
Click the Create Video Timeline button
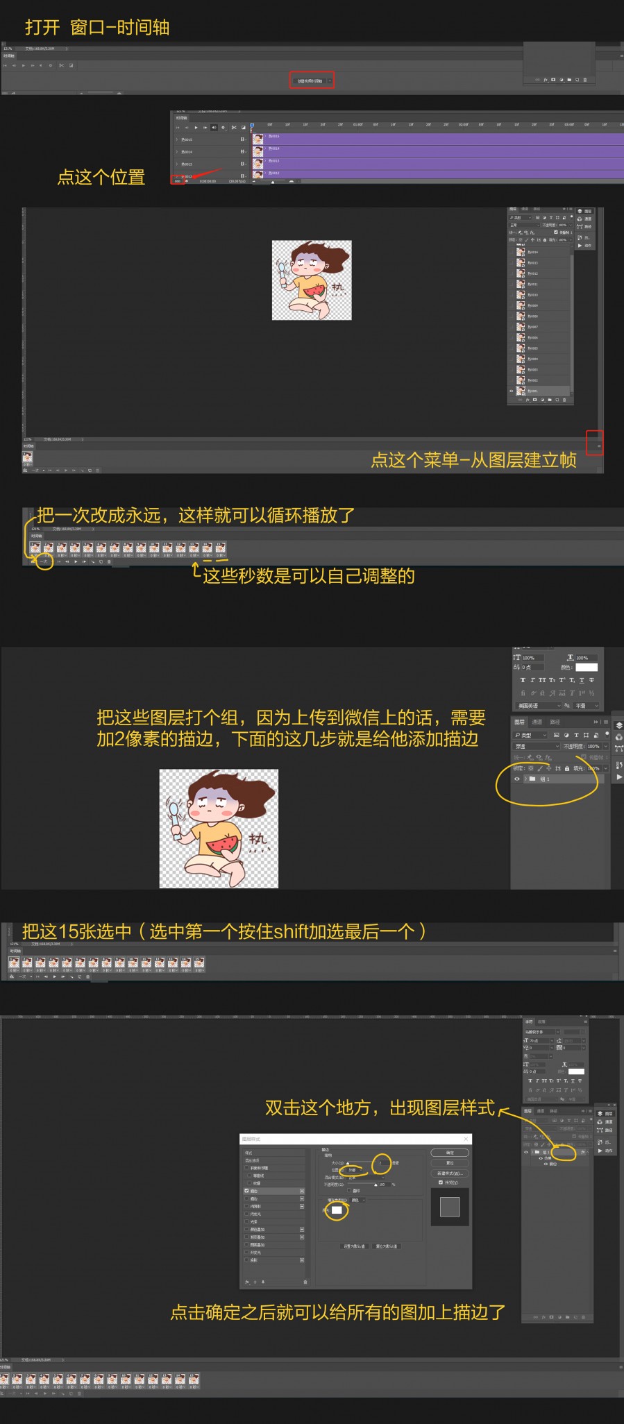coord(310,80)
